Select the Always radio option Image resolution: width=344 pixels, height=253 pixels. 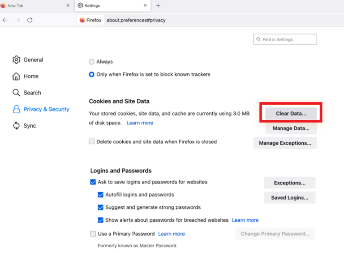92,62
